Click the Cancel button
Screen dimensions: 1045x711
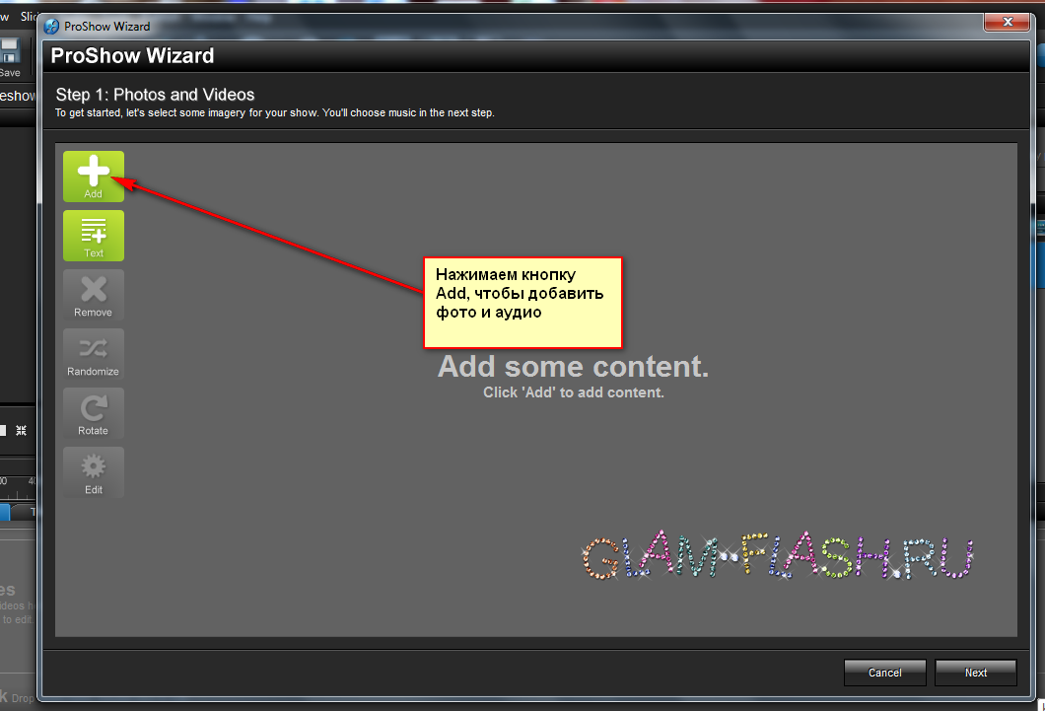(884, 673)
